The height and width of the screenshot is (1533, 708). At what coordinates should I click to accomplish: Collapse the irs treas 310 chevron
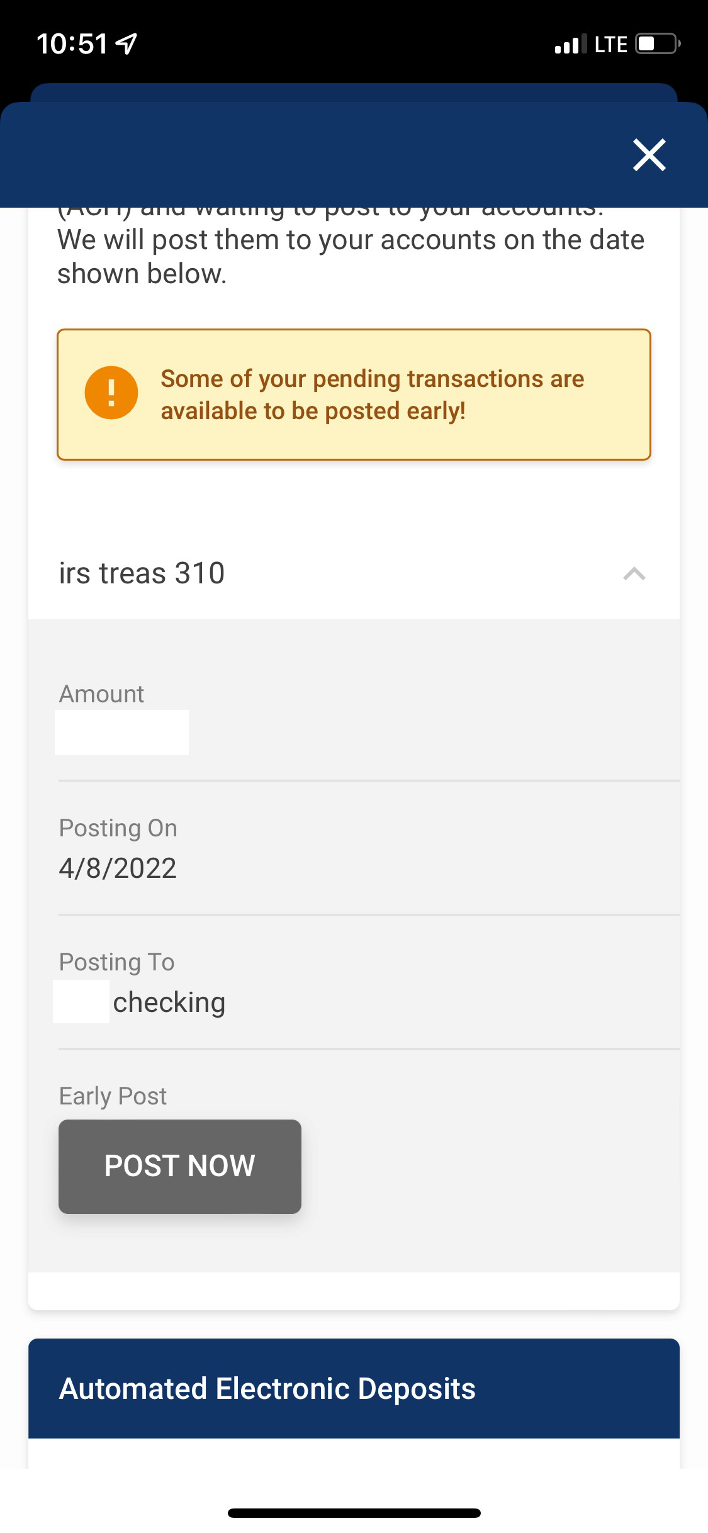(634, 573)
